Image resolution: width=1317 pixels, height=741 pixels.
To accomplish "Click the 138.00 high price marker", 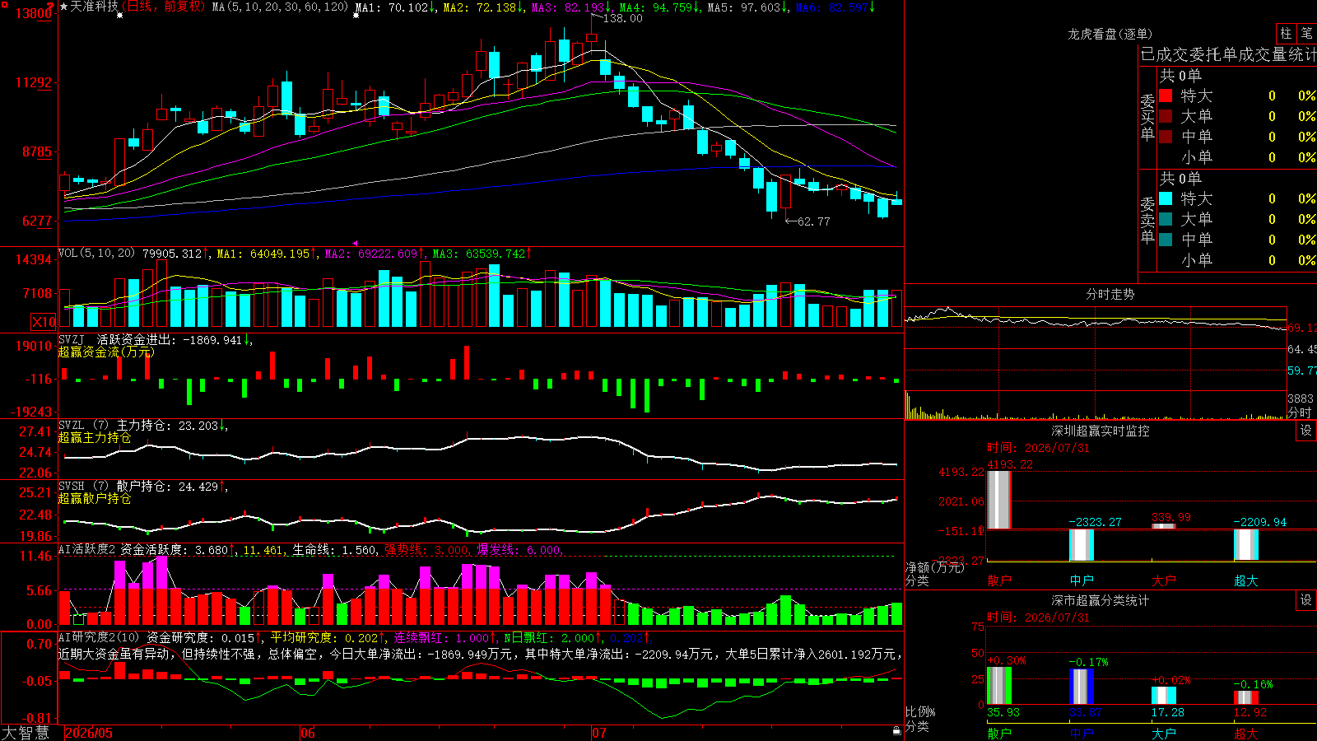I will pyautogui.click(x=623, y=18).
